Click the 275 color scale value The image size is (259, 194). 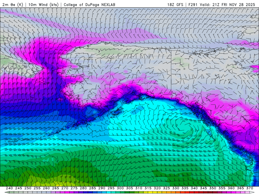74,188
